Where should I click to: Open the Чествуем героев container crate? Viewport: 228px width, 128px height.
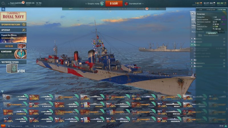(12, 69)
